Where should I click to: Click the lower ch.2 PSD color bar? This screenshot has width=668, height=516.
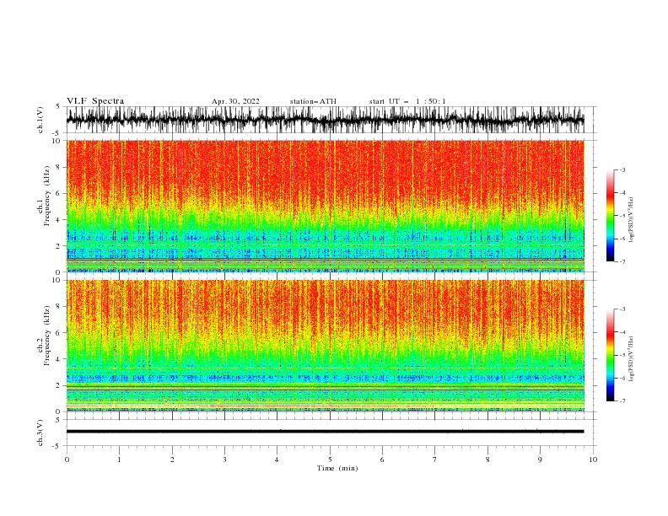coord(610,355)
